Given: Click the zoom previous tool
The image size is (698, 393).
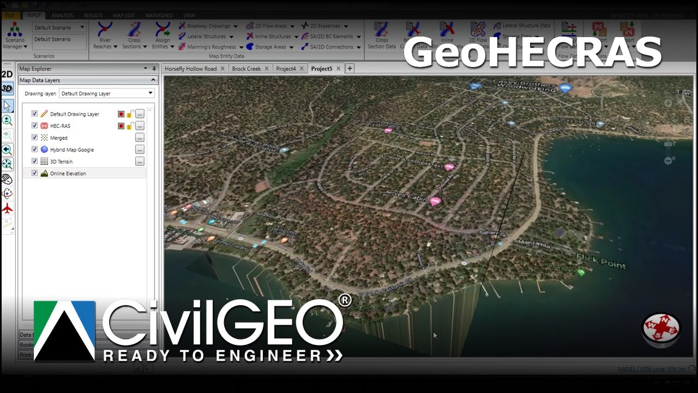Looking at the screenshot, I should (x=7, y=150).
